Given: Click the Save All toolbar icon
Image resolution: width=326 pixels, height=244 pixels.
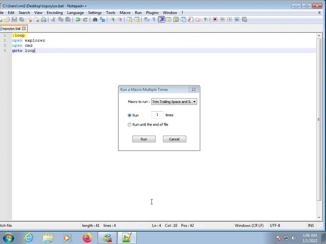Looking at the screenshot, I should (22, 19).
